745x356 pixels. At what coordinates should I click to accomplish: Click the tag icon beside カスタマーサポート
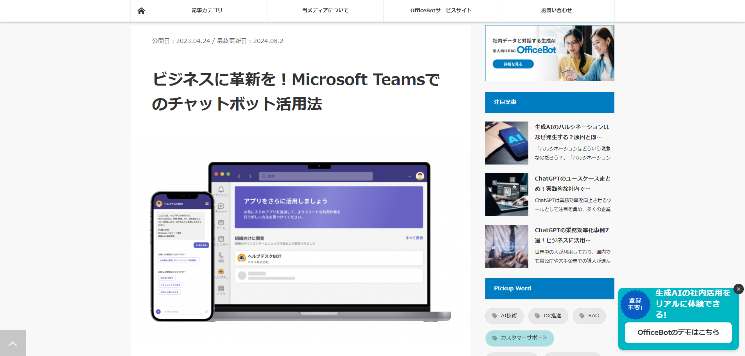click(x=495, y=338)
